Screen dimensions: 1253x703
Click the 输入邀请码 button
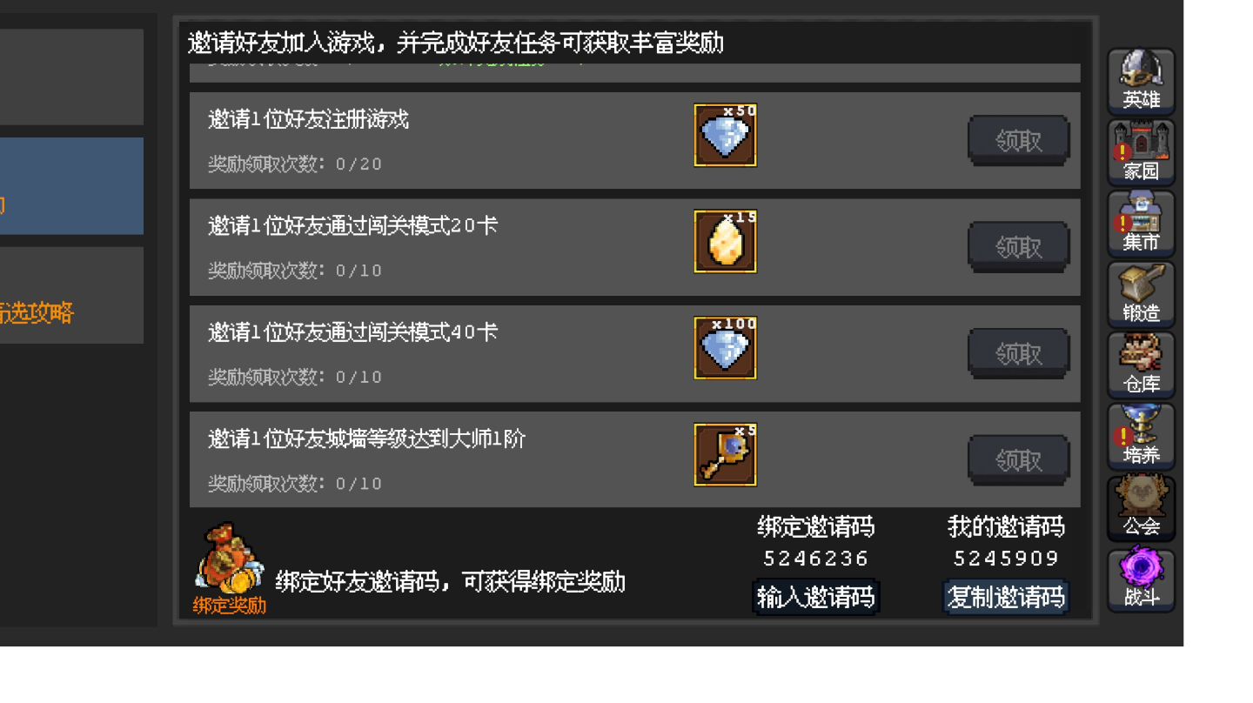(815, 597)
